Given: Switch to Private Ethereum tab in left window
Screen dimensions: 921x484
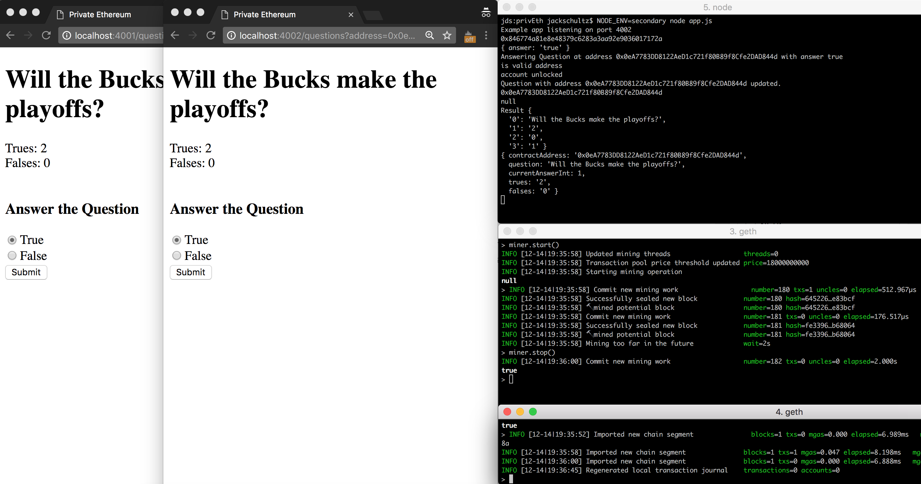Looking at the screenshot, I should 100,15.
